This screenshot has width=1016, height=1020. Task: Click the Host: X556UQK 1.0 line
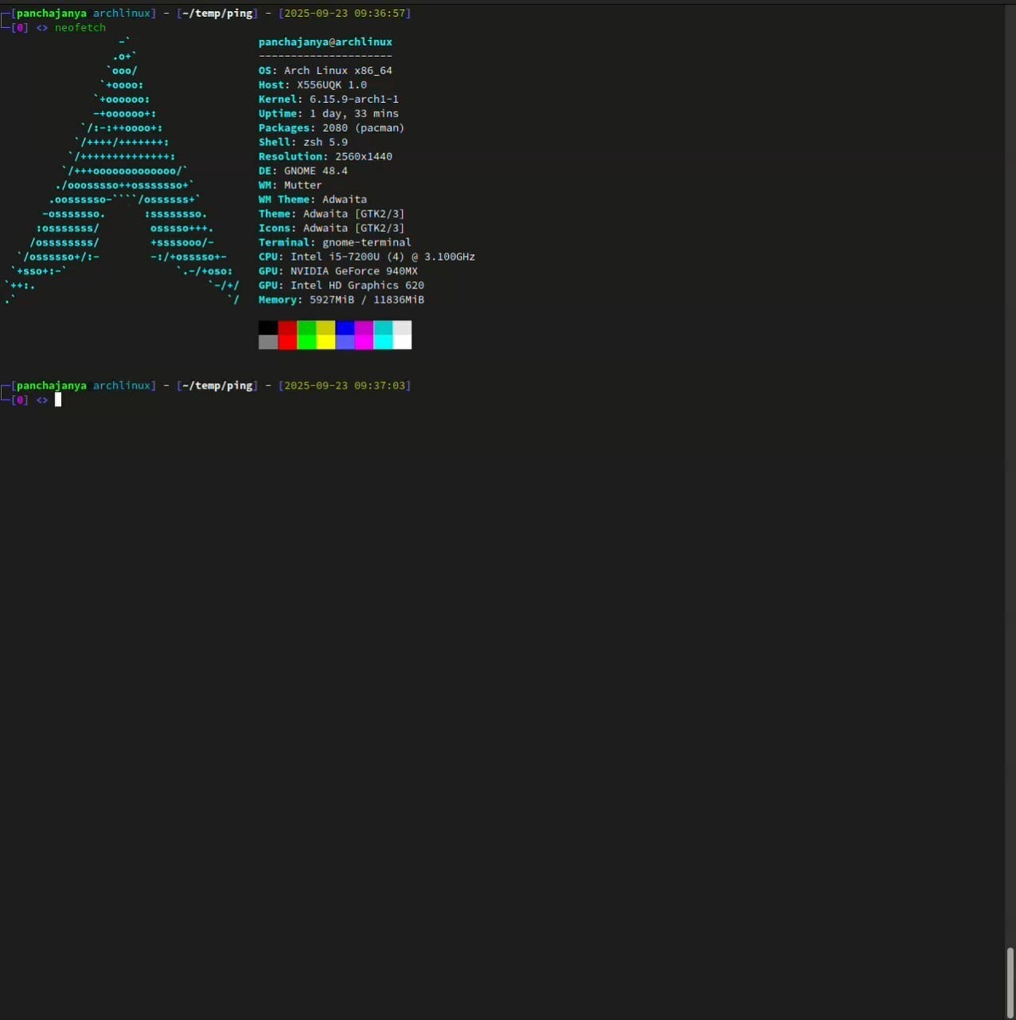(313, 85)
